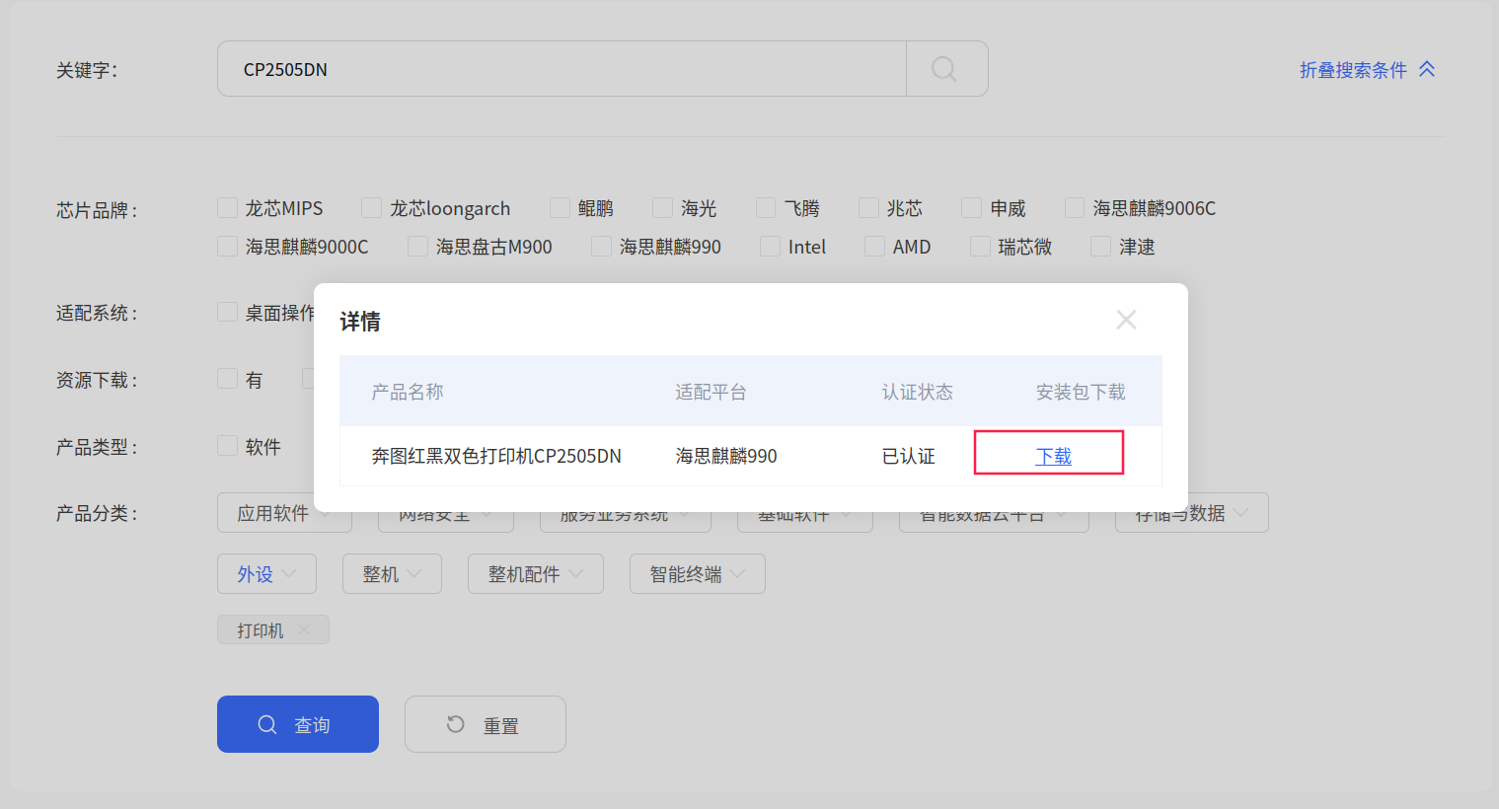Open the 整机配件 category dropdown

pyautogui.click(x=536, y=574)
